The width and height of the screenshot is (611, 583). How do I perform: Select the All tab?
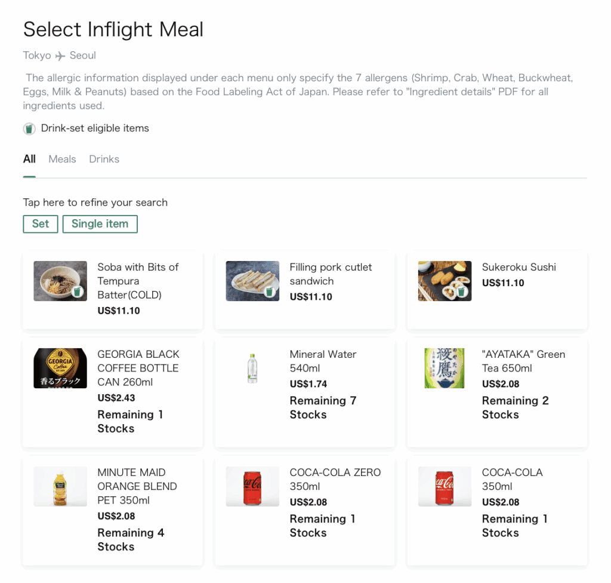pos(29,159)
